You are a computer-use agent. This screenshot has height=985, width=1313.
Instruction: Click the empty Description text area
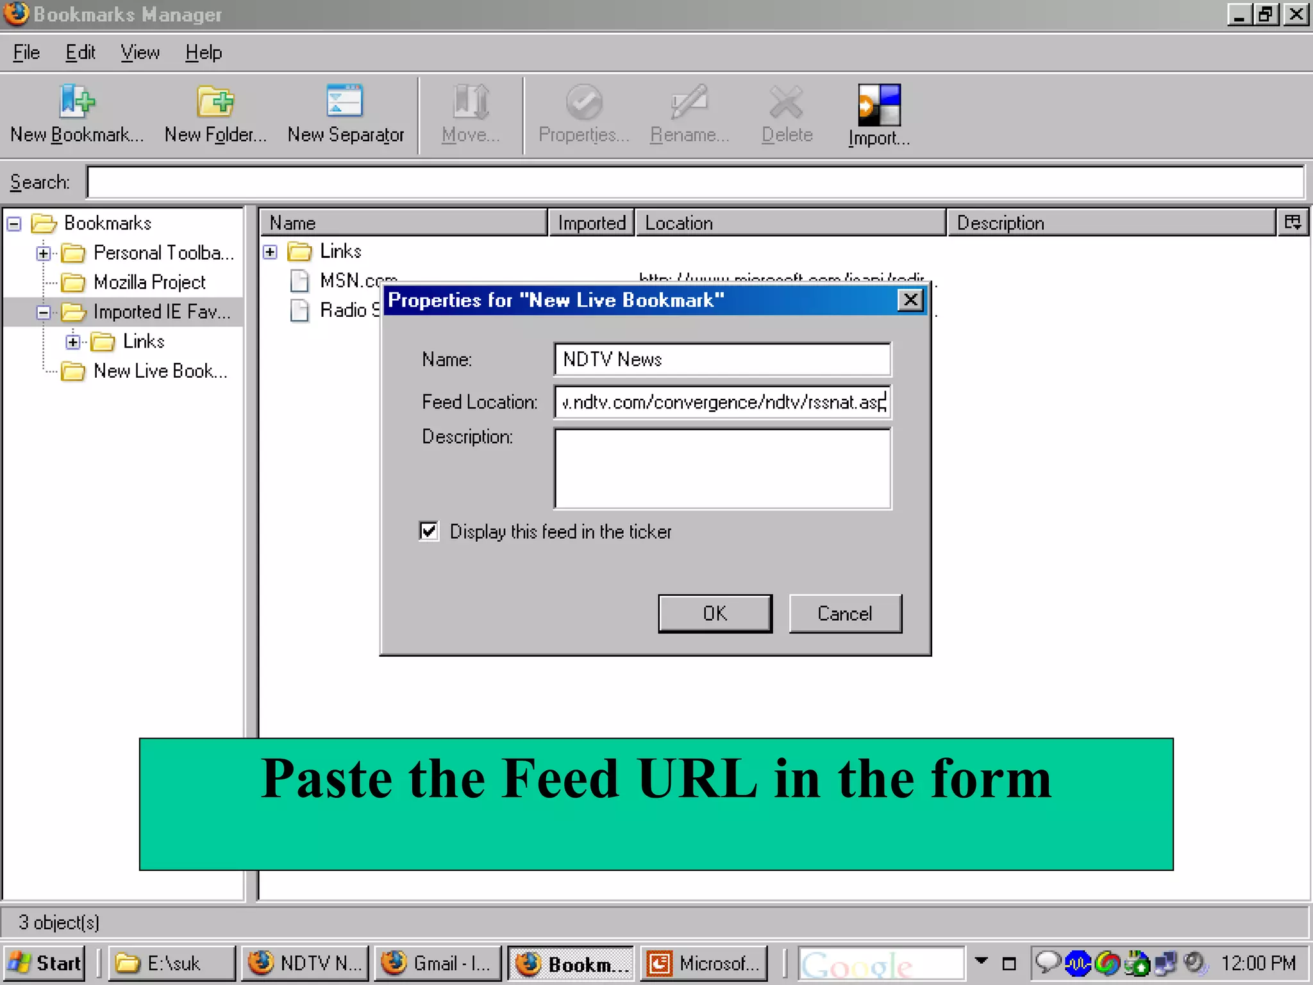pyautogui.click(x=722, y=468)
